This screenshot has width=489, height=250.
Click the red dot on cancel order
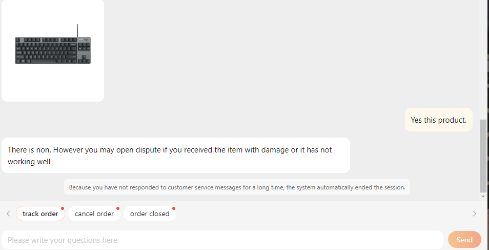[x=118, y=208]
